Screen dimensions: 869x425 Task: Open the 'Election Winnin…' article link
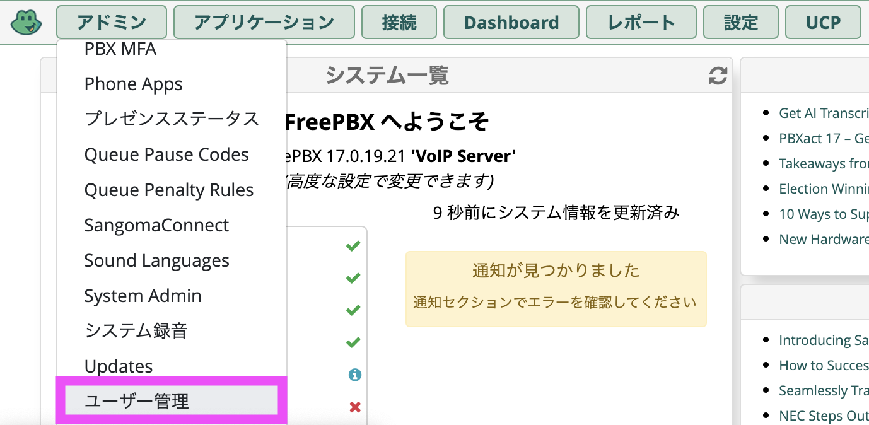[x=824, y=189]
